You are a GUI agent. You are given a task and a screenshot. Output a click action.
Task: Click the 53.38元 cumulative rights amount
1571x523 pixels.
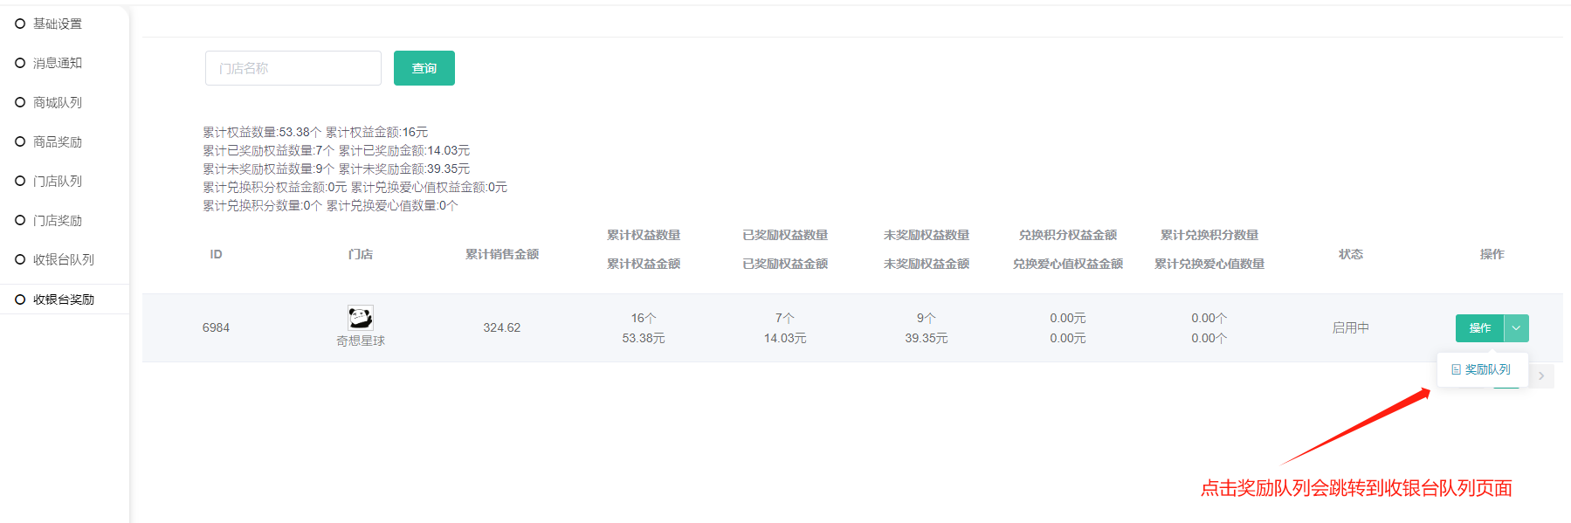coord(644,338)
